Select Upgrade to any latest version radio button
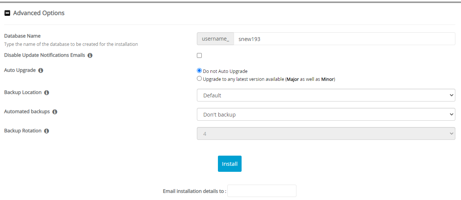The width and height of the screenshot is (461, 200). coord(200,79)
